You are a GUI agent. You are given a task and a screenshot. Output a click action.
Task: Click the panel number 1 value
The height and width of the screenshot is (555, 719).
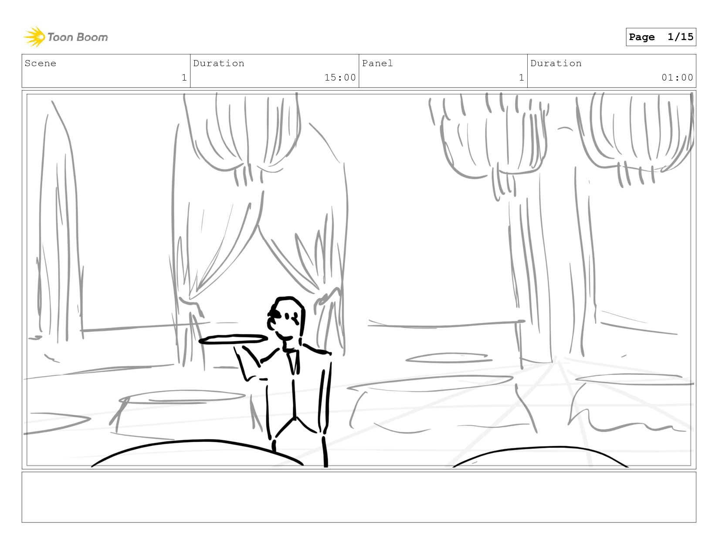(x=521, y=77)
